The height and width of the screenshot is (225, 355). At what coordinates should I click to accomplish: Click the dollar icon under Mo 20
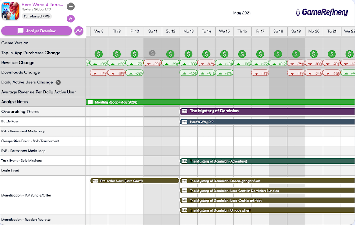(x=313, y=54)
